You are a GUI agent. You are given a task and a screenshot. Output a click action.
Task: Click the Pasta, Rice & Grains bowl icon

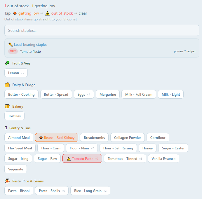point(7,181)
